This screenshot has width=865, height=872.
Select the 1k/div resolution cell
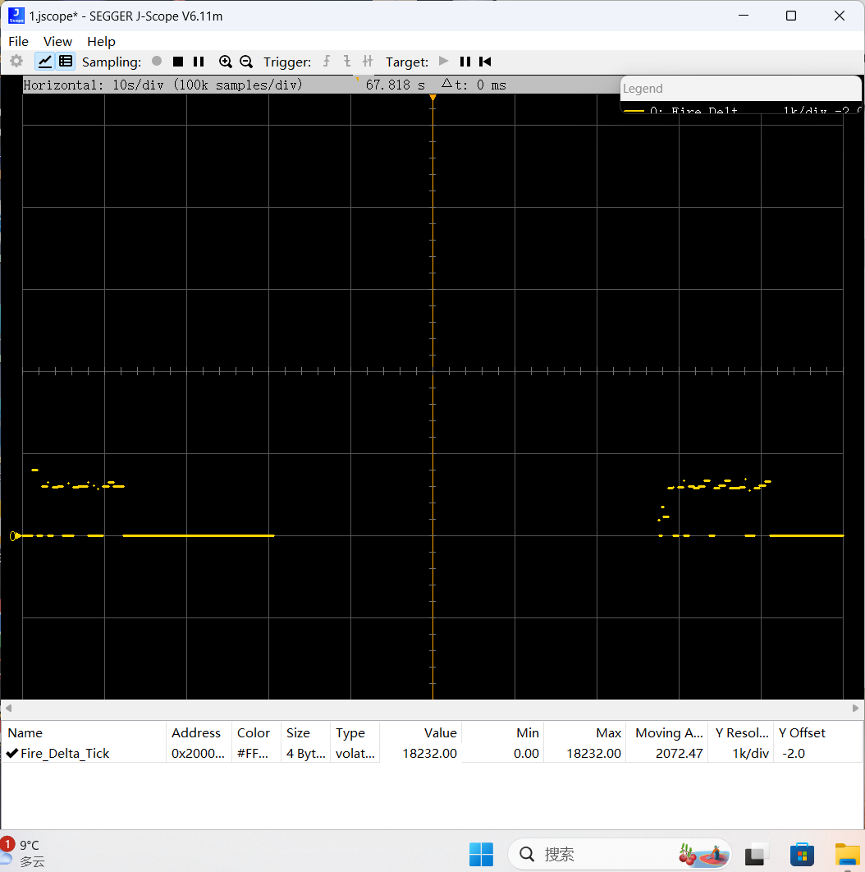pos(740,753)
